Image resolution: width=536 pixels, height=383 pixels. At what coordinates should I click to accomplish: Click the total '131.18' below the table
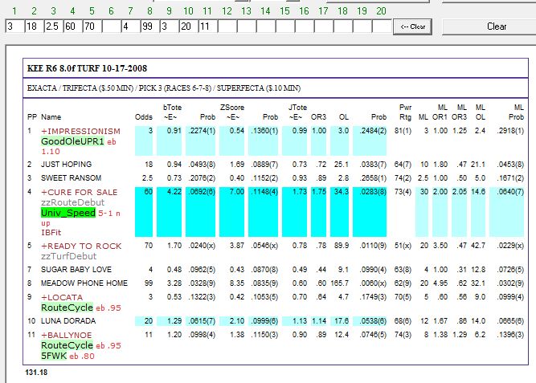click(36, 373)
